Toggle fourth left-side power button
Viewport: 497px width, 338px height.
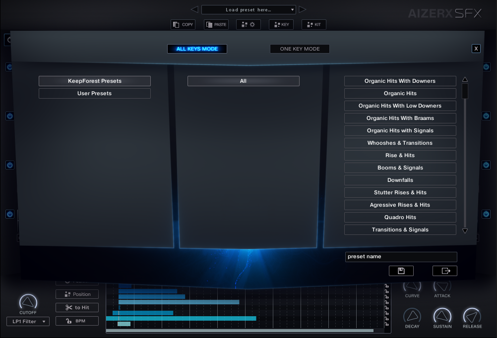pyautogui.click(x=10, y=214)
